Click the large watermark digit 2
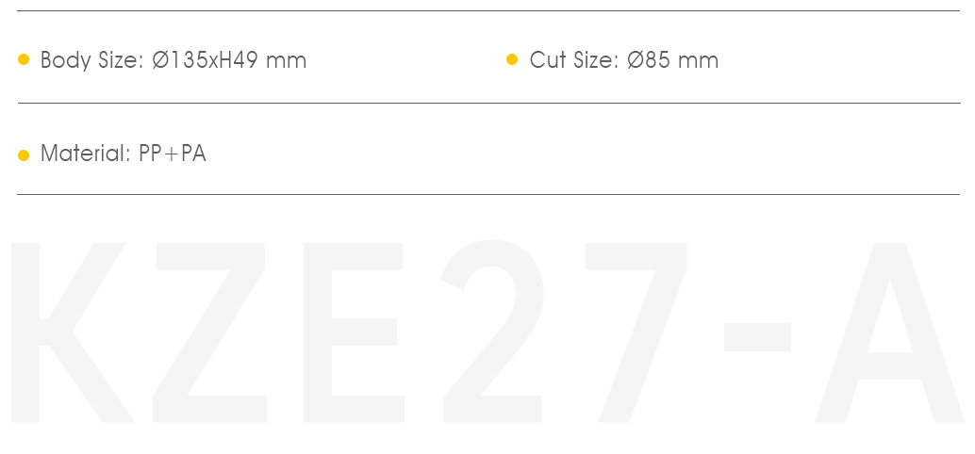 492,331
